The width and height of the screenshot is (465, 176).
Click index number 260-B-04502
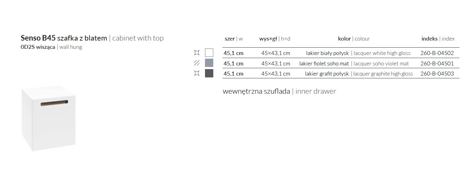point(437,53)
